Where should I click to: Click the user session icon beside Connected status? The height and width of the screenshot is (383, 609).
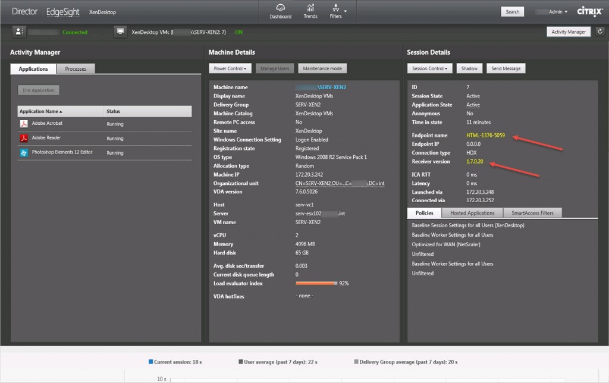[x=19, y=32]
